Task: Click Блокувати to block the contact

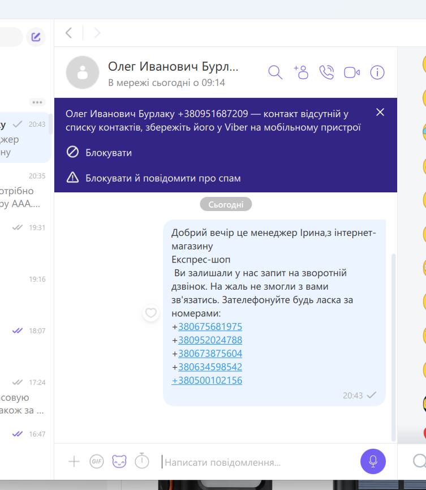Action: pos(99,153)
